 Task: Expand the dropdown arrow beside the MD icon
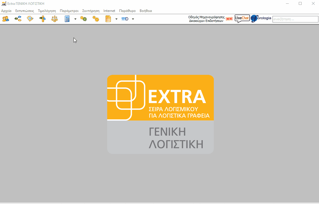[133, 19]
